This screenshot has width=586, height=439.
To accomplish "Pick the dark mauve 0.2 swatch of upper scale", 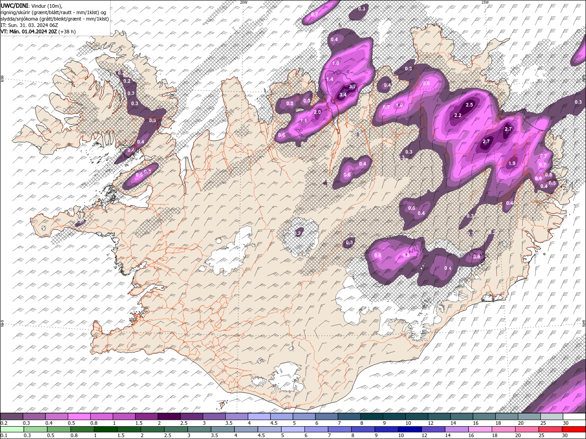I will tap(11, 417).
